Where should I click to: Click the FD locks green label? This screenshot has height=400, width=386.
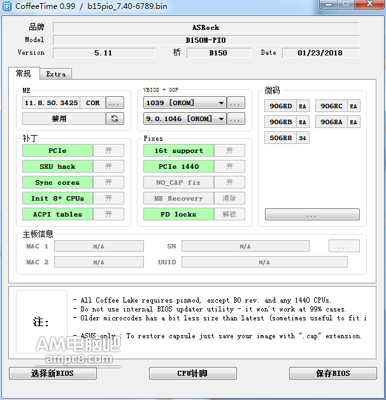click(x=178, y=214)
